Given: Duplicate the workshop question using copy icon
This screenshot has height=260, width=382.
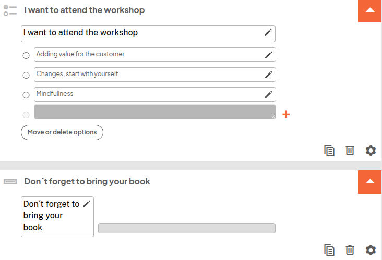Looking at the screenshot, I should point(329,151).
